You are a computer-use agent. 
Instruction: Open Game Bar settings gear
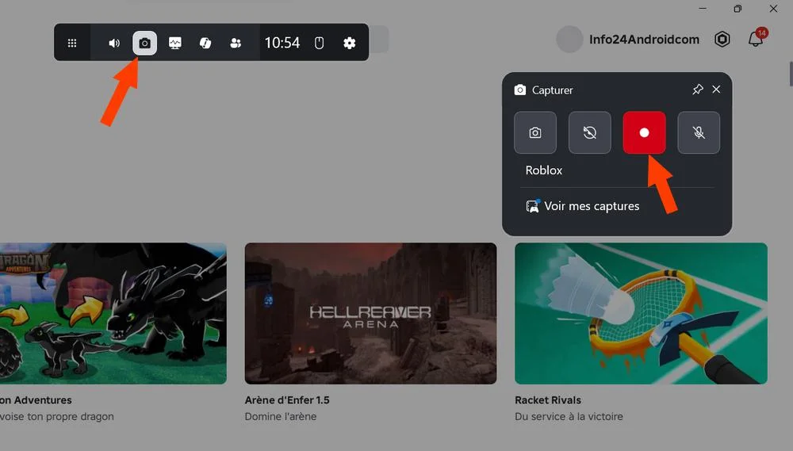point(350,43)
